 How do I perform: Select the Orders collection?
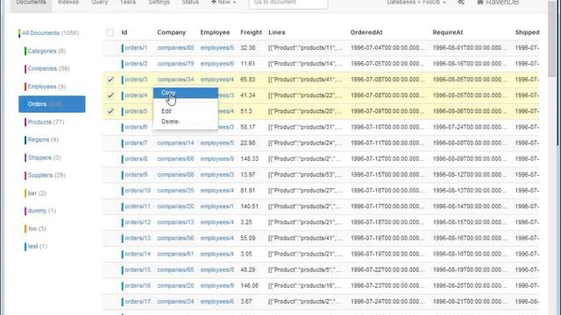[x=52, y=104]
